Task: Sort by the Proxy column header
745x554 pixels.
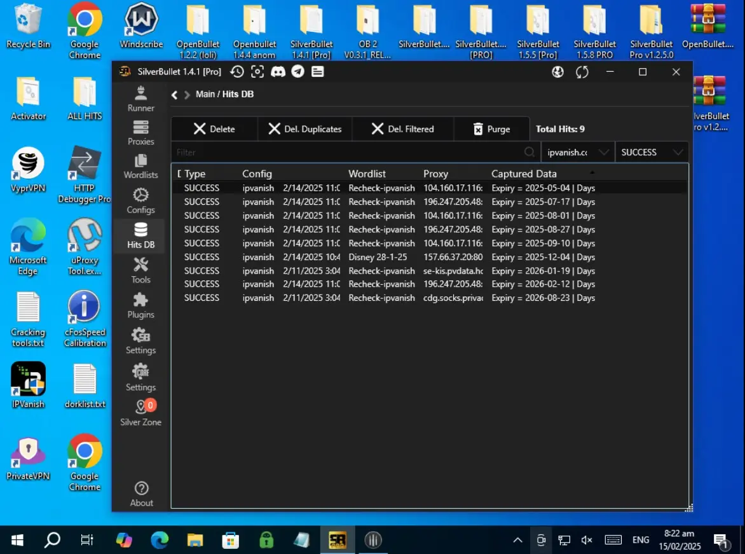Action: (435, 174)
